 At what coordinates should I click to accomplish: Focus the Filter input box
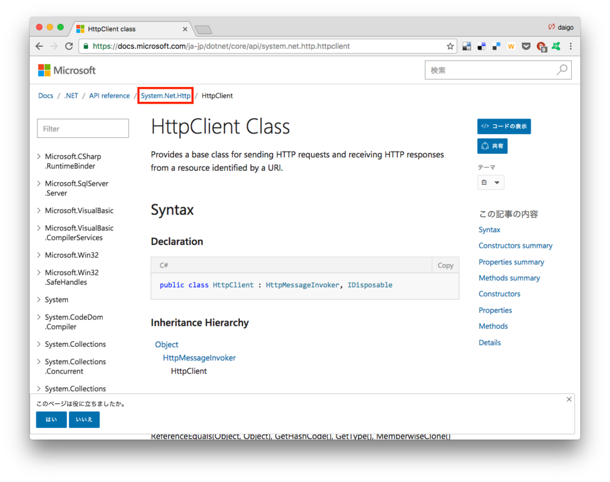83,128
